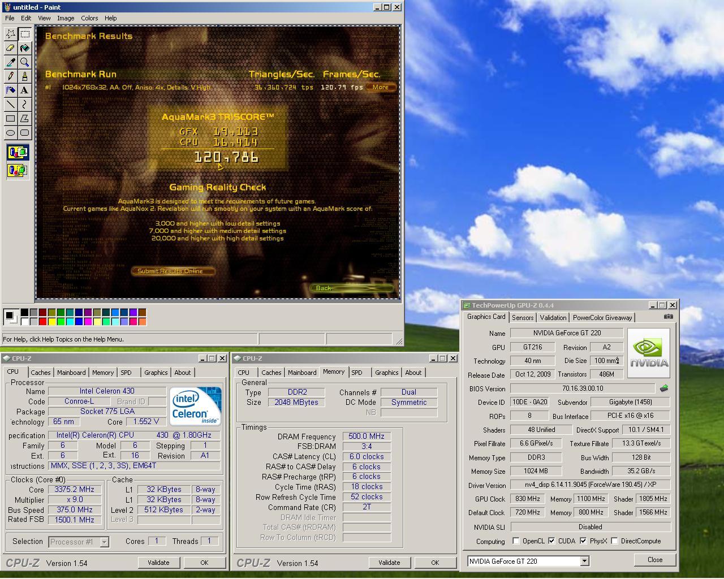Select the Rectangle shape tool

10,119
